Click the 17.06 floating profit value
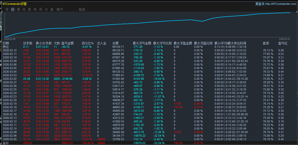 [177, 104]
